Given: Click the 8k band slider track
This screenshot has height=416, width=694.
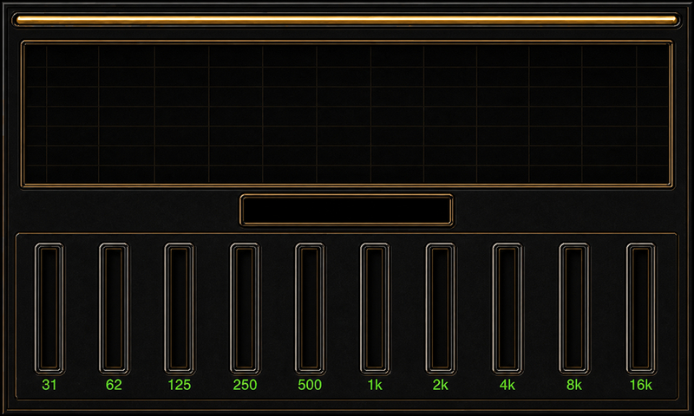Looking at the screenshot, I should (574, 309).
